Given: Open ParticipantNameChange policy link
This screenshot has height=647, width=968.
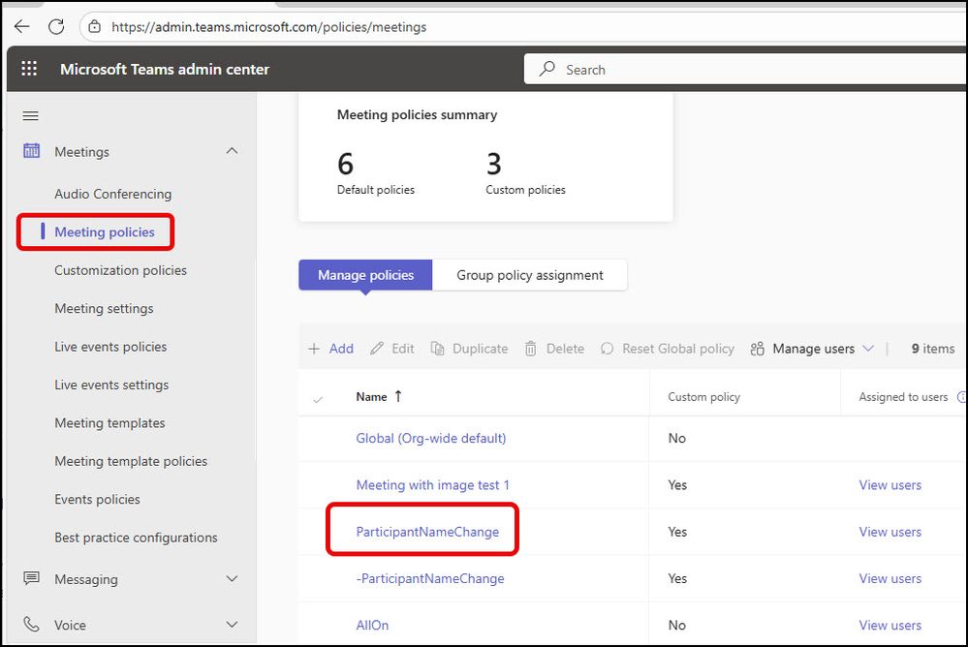Looking at the screenshot, I should [427, 532].
